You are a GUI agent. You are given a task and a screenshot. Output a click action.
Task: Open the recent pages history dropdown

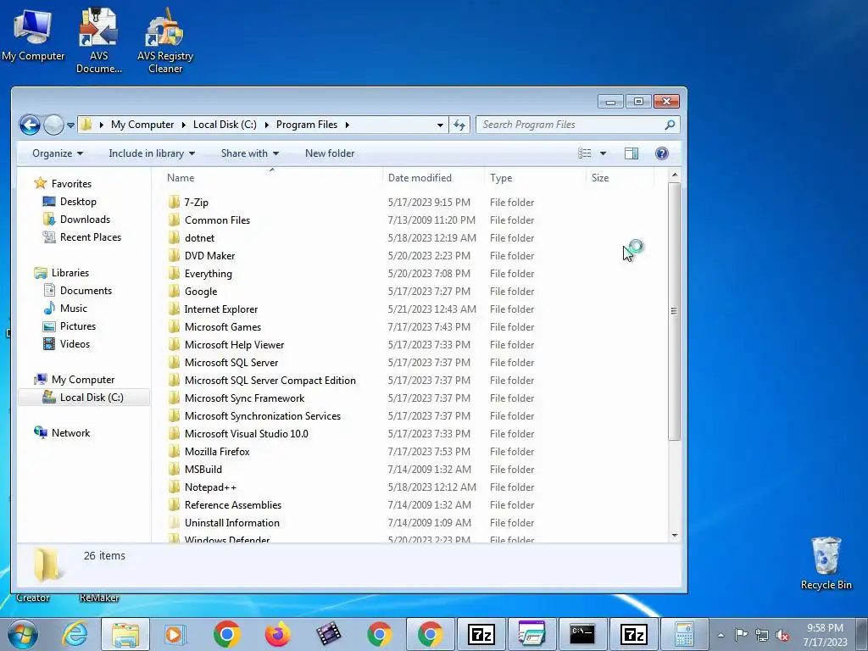tap(70, 125)
